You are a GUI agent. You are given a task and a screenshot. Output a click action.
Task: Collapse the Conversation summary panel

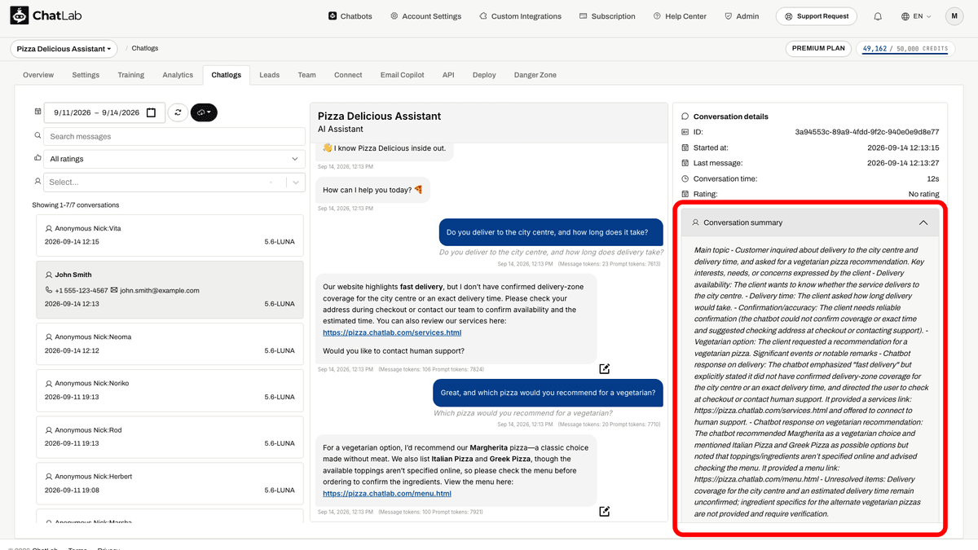[x=923, y=222]
